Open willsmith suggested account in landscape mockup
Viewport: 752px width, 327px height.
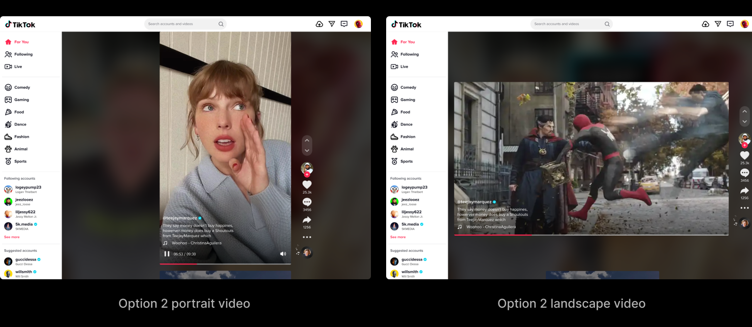tap(407, 274)
